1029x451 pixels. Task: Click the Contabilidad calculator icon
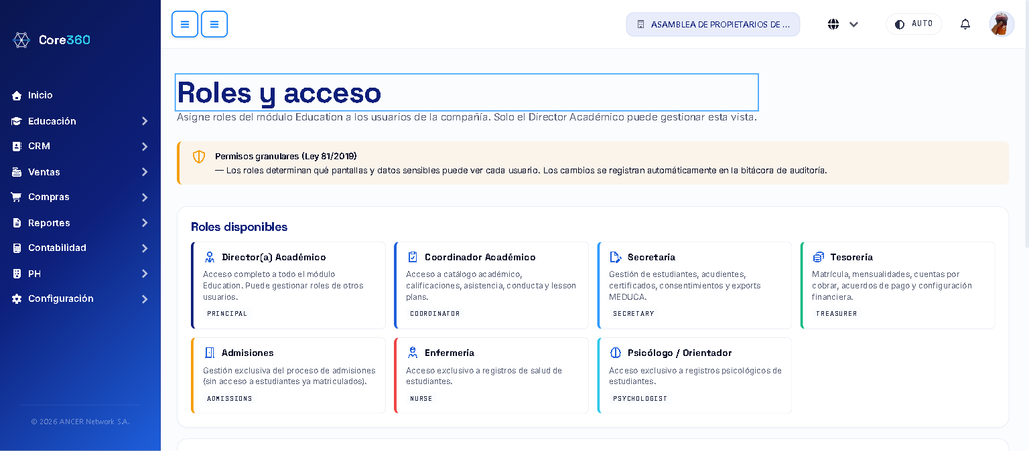[x=17, y=248]
